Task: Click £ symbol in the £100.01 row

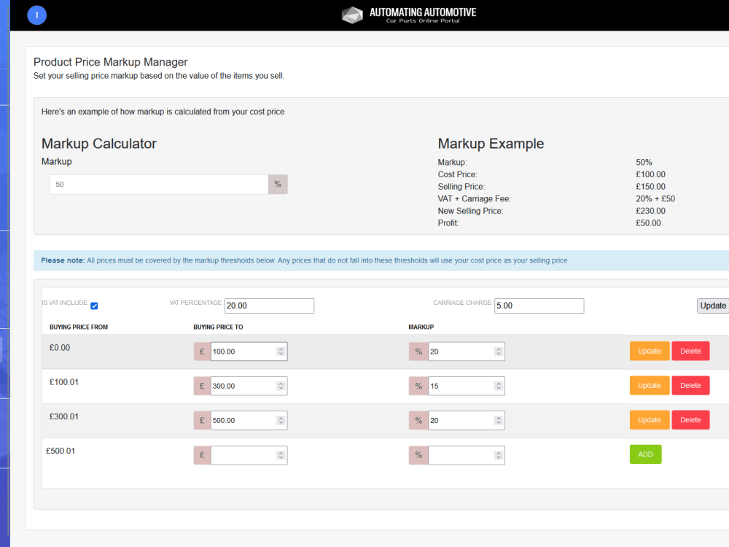Action: 202,386
